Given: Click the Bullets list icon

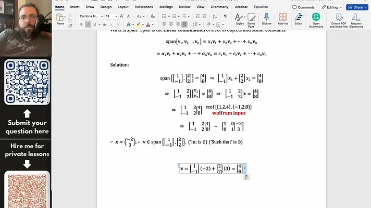Looking at the screenshot, I should pos(164,16).
